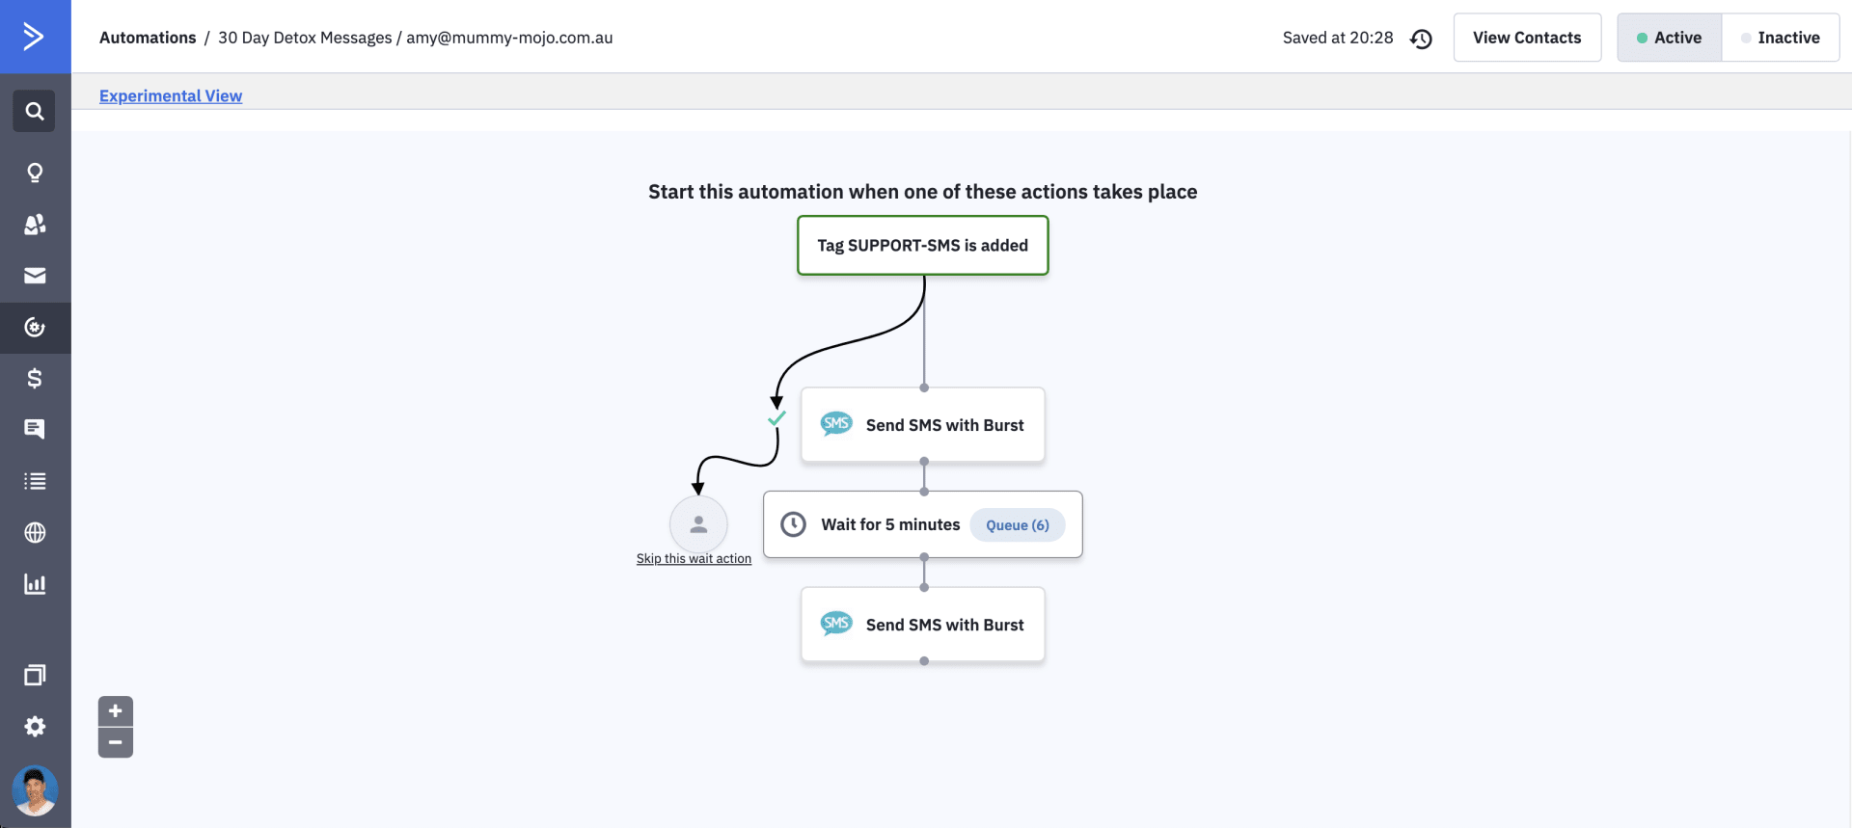Screen dimensions: 1852x828
Task: Open the user profile avatar
Action: [x=35, y=790]
